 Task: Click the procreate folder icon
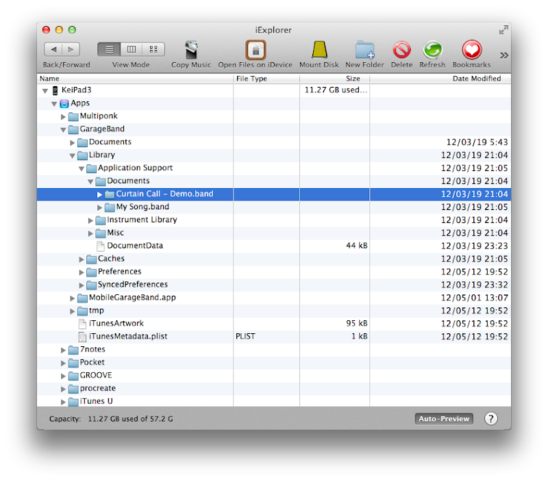[73, 389]
